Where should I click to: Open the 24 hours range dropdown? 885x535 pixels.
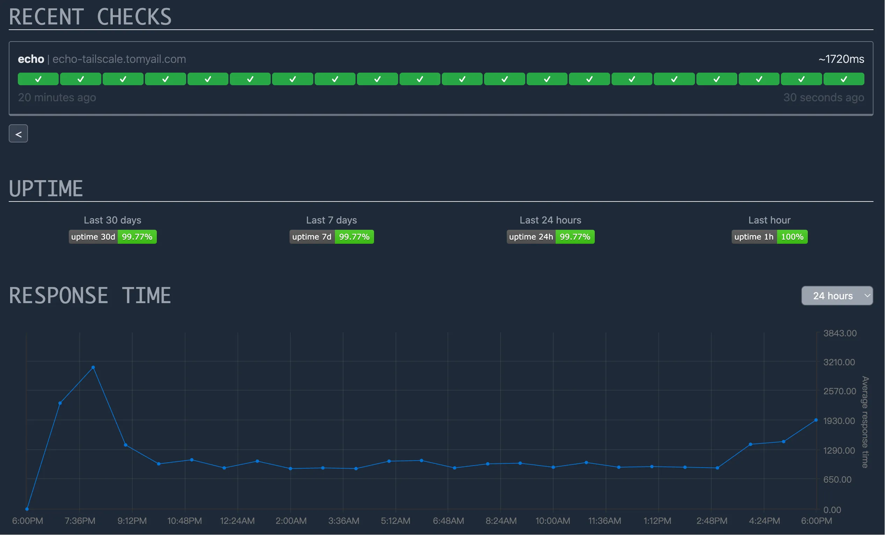click(837, 296)
